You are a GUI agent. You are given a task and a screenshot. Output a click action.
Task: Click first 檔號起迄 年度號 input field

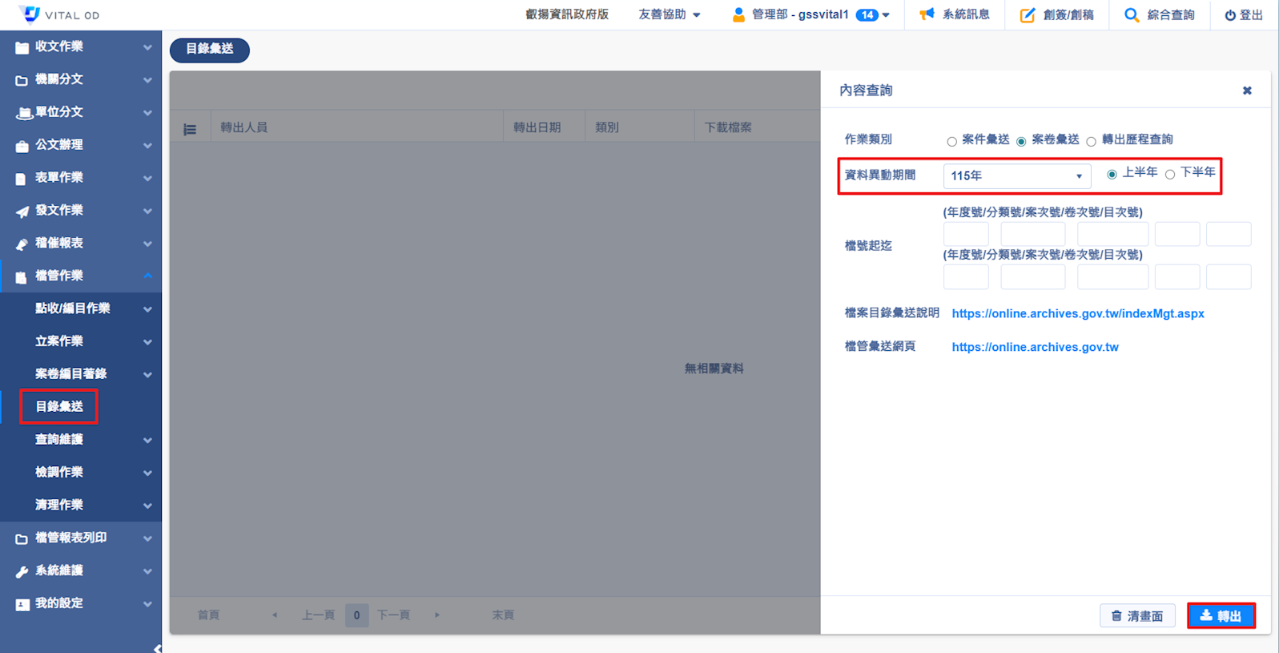[966, 234]
